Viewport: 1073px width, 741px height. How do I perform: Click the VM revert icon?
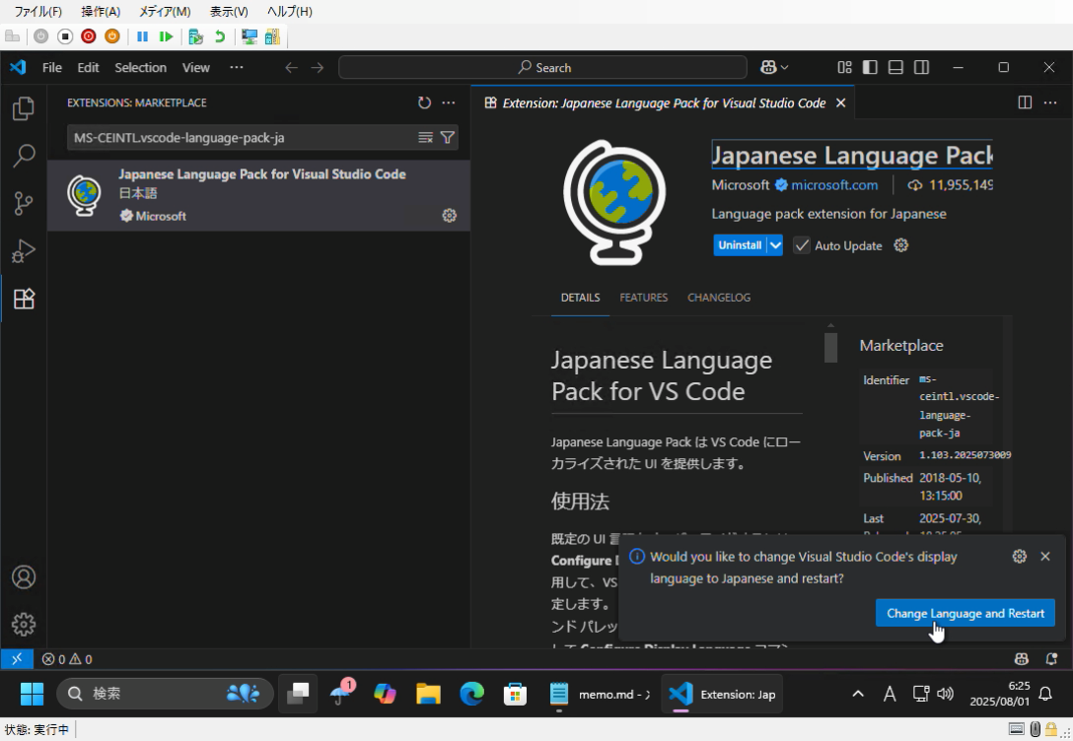pyautogui.click(x=220, y=36)
